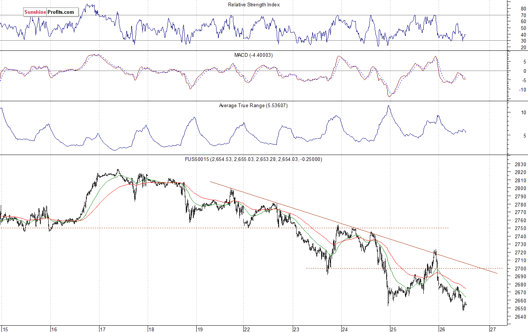Select the Average True Range (5.53607) title
Screen dimensions: 528x332
click(253, 106)
